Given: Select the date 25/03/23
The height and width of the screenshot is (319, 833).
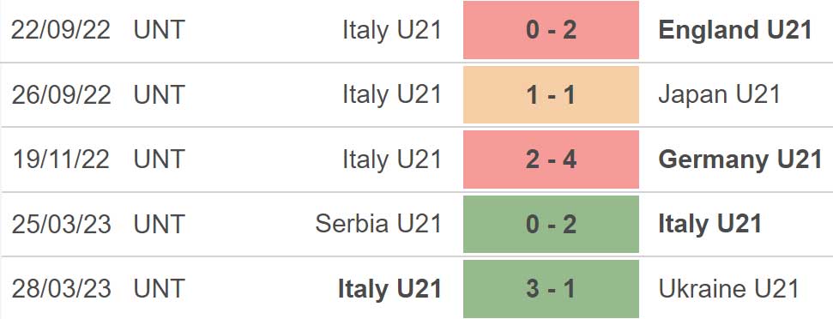Looking at the screenshot, I should tap(61, 225).
